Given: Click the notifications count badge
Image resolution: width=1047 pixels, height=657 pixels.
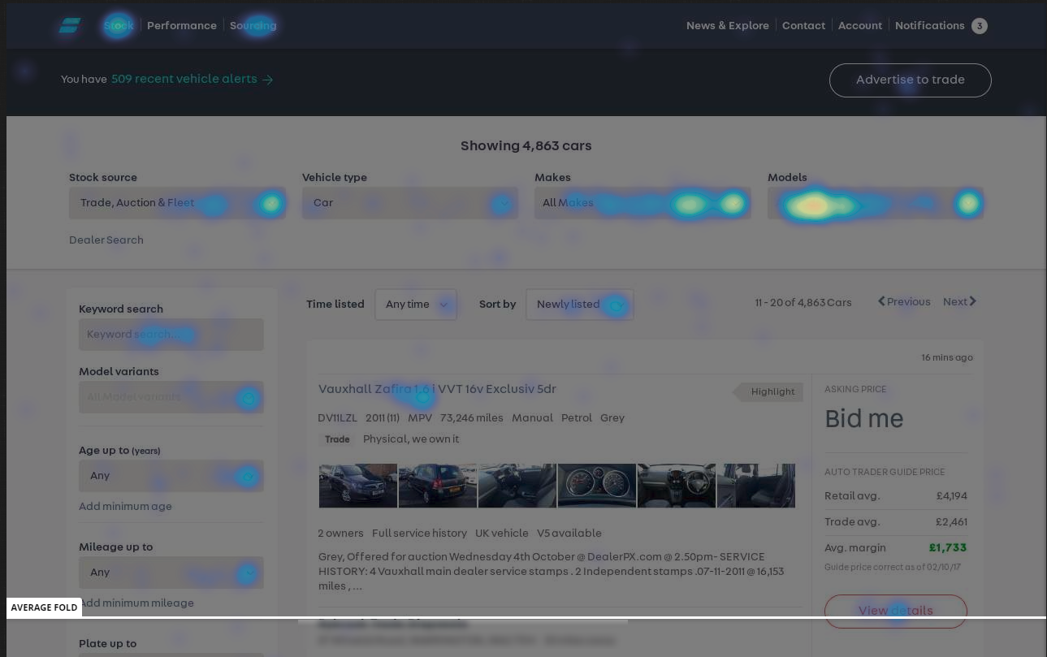Looking at the screenshot, I should [980, 26].
